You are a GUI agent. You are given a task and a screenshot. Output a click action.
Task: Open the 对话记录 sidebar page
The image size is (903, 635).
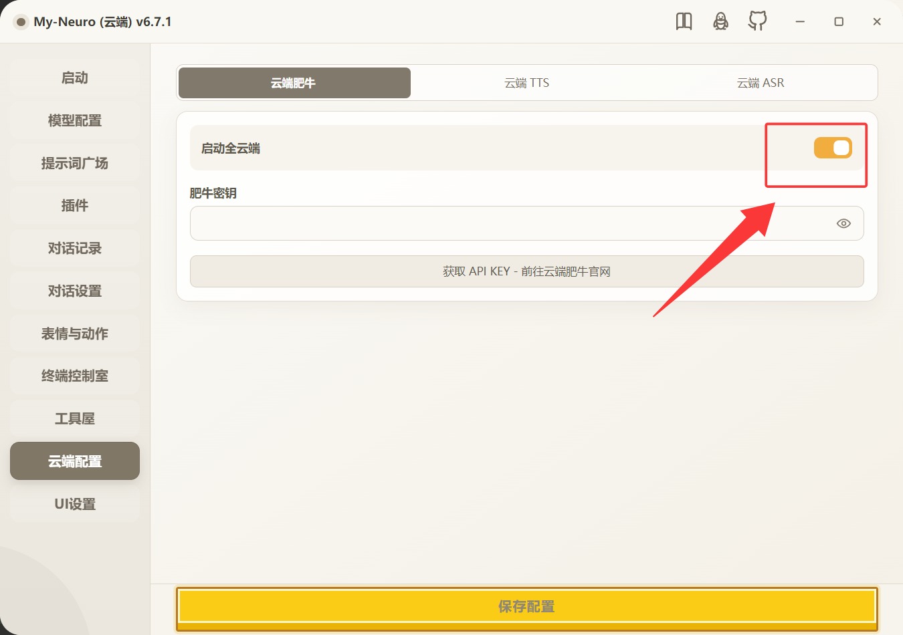(75, 248)
